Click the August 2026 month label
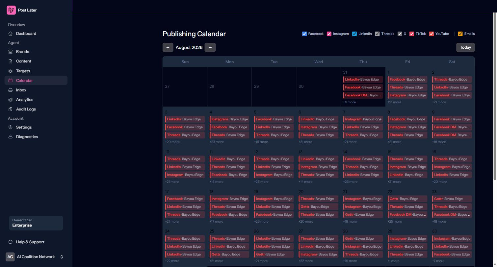Image resolution: width=497 pixels, height=267 pixels. coord(189,47)
